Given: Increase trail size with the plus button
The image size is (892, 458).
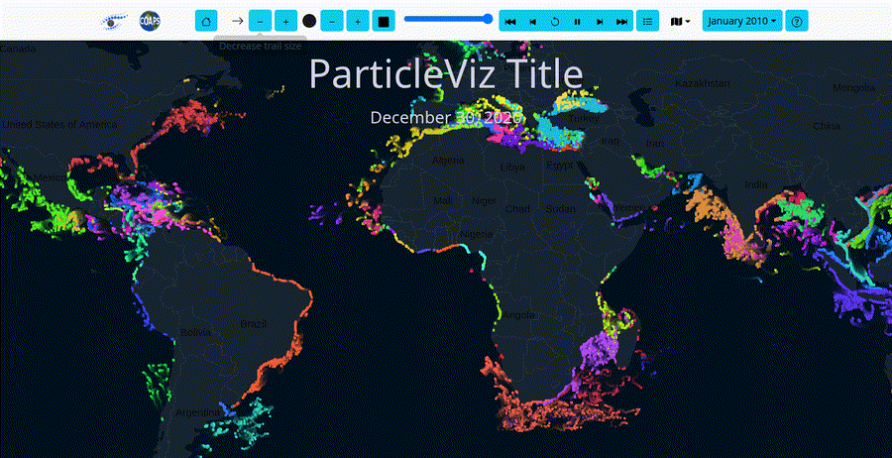Looking at the screenshot, I should (285, 21).
